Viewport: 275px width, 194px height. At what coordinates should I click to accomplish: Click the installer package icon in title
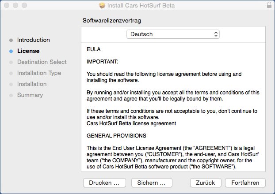[102, 5]
